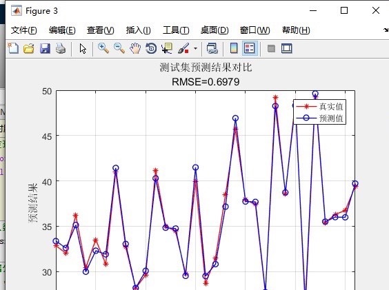
Task: Expand the Brush tool color dropdown arrow
Action: click(x=195, y=48)
